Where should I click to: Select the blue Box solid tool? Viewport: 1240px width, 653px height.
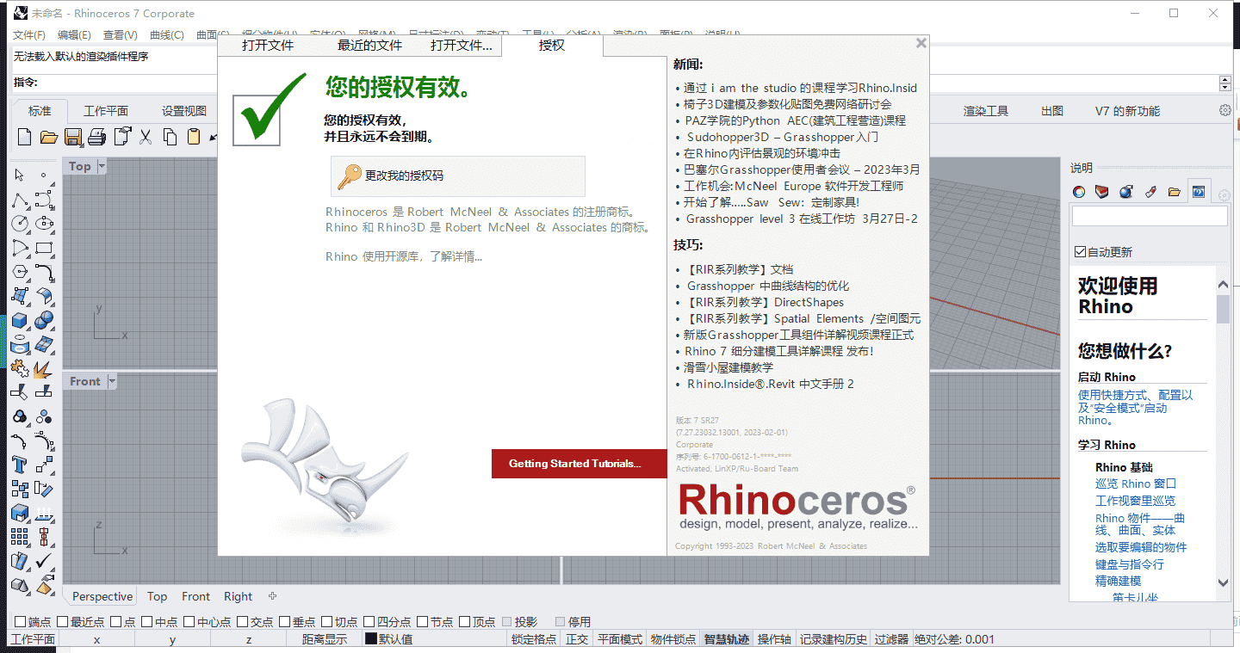[20, 320]
